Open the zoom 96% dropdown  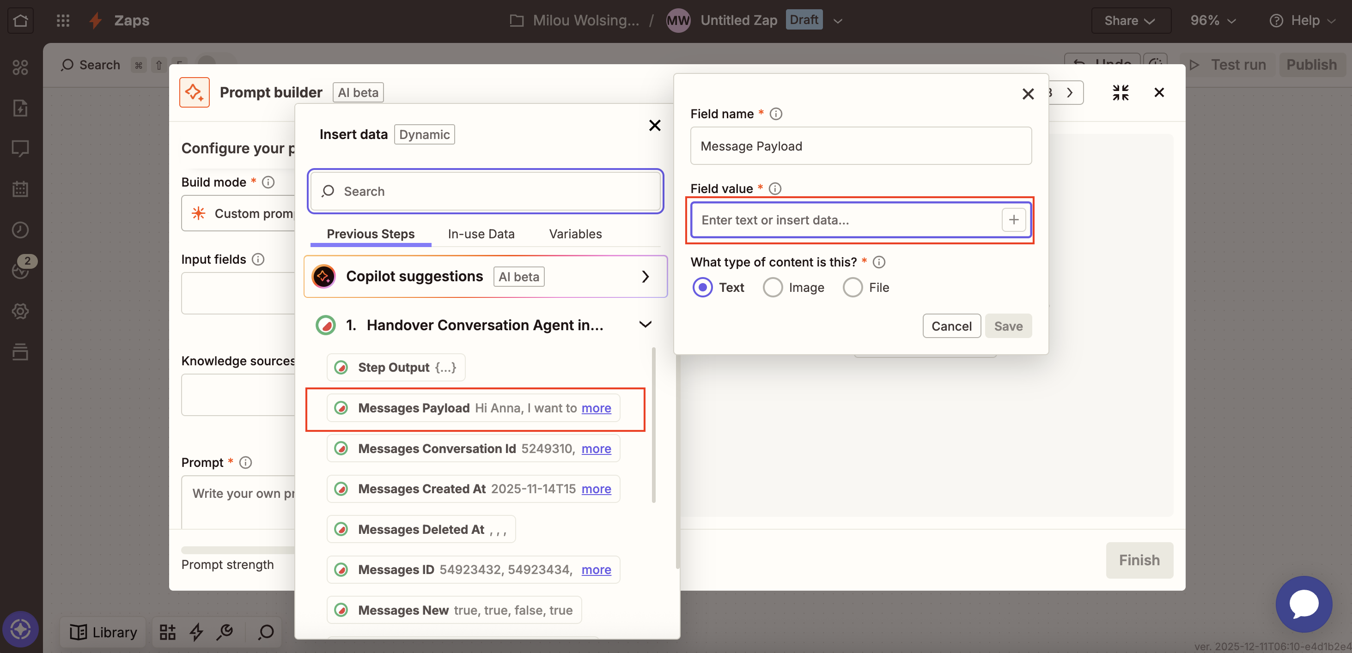pos(1212,20)
